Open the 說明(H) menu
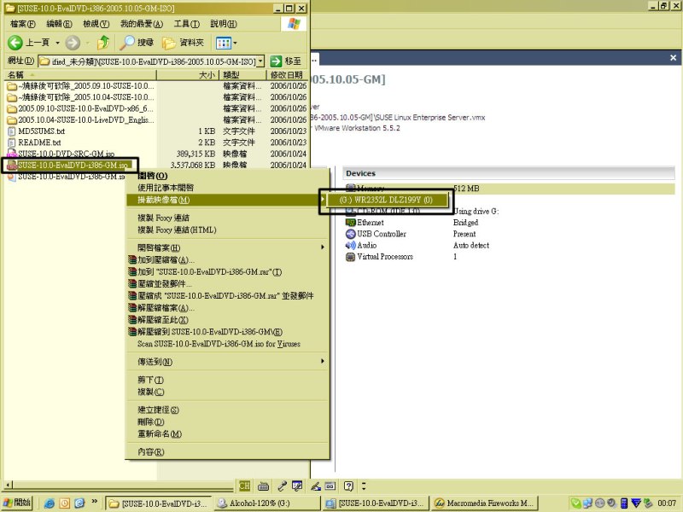Viewport: 683px width, 512px height. (x=224, y=24)
